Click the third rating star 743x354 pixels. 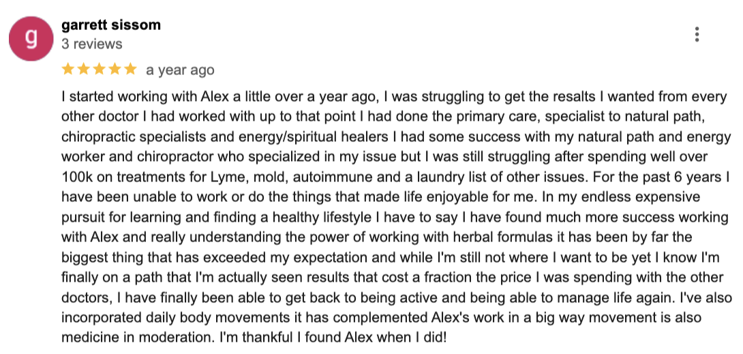[x=100, y=70]
